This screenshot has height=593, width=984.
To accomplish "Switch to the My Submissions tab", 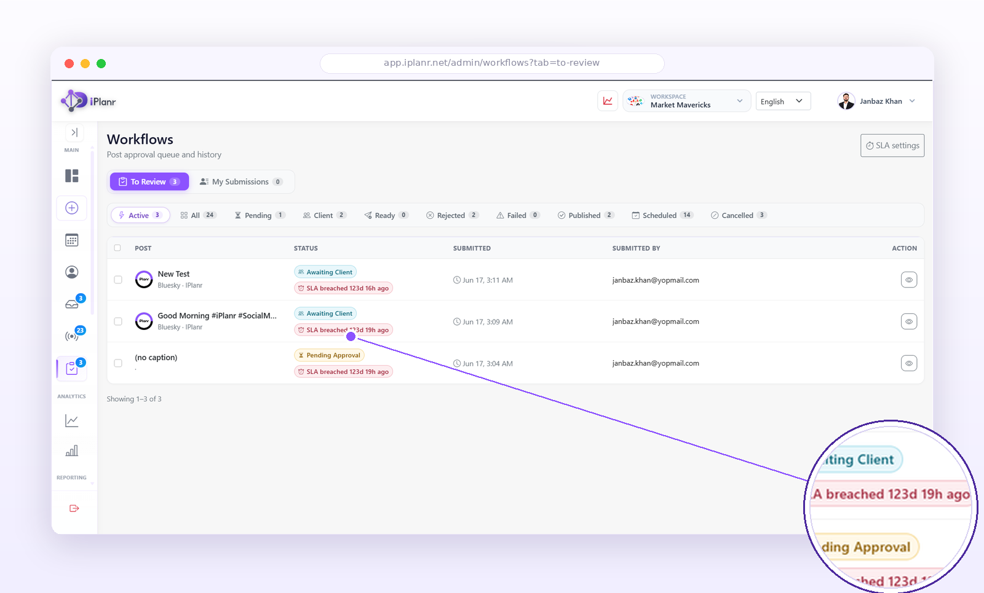I will (x=241, y=182).
